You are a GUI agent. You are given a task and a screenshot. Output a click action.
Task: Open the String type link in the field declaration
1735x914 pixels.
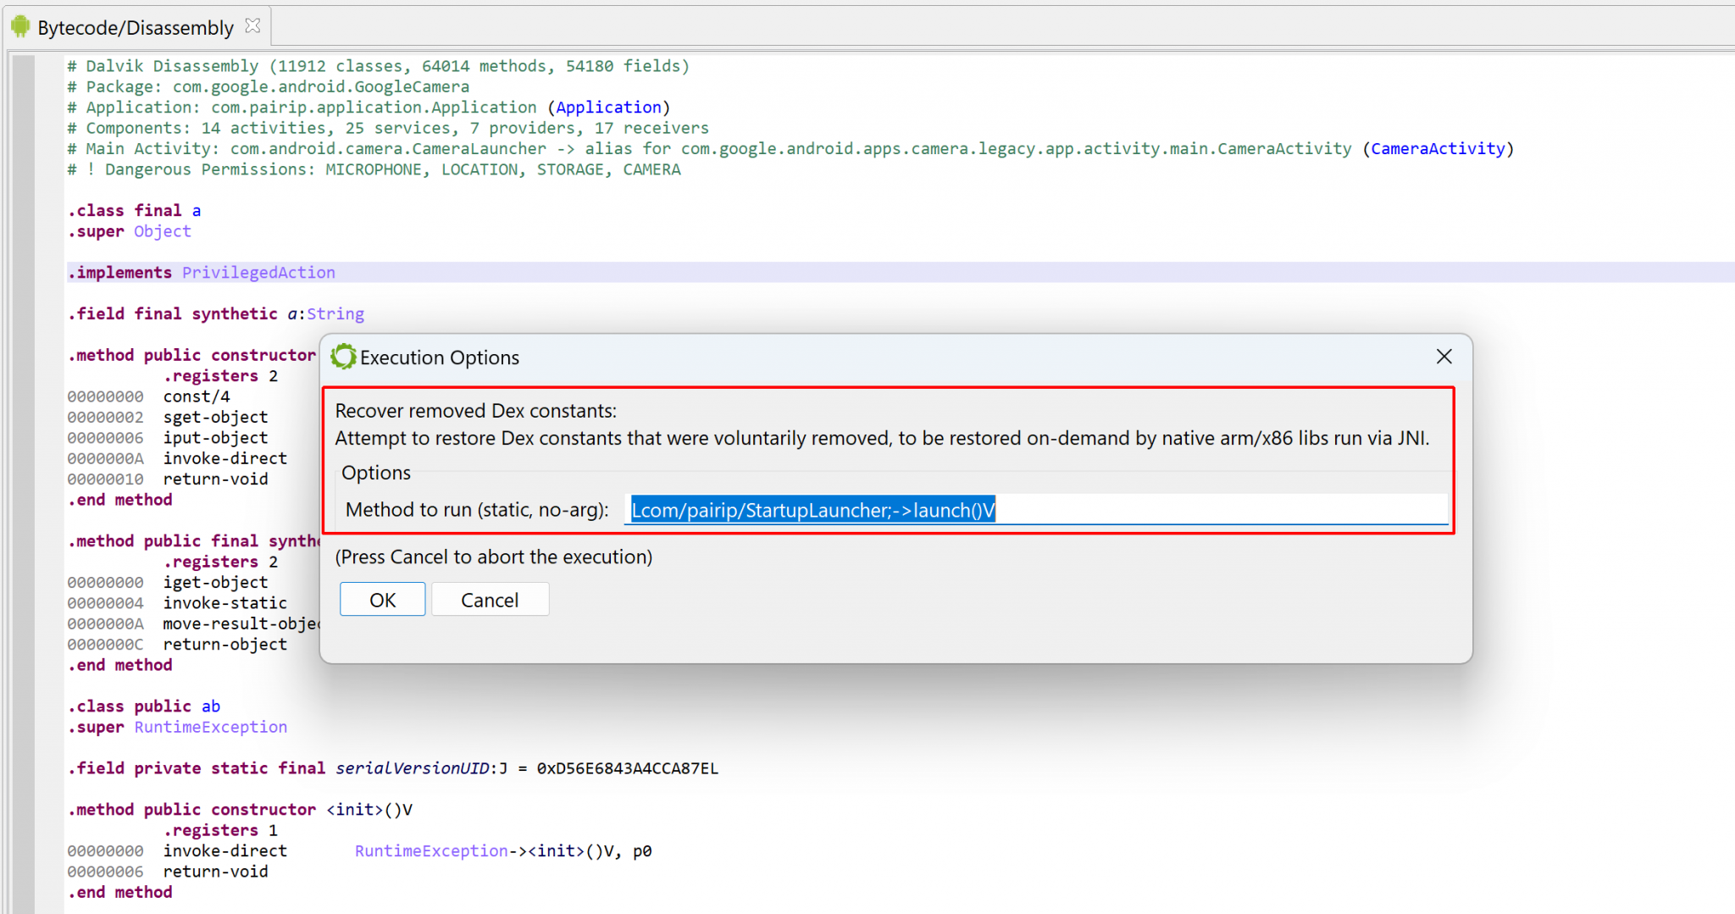335,313
